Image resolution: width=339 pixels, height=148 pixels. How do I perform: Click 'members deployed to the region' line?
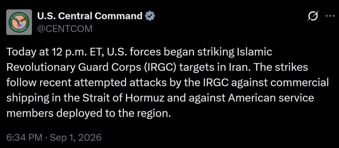[x=87, y=113]
